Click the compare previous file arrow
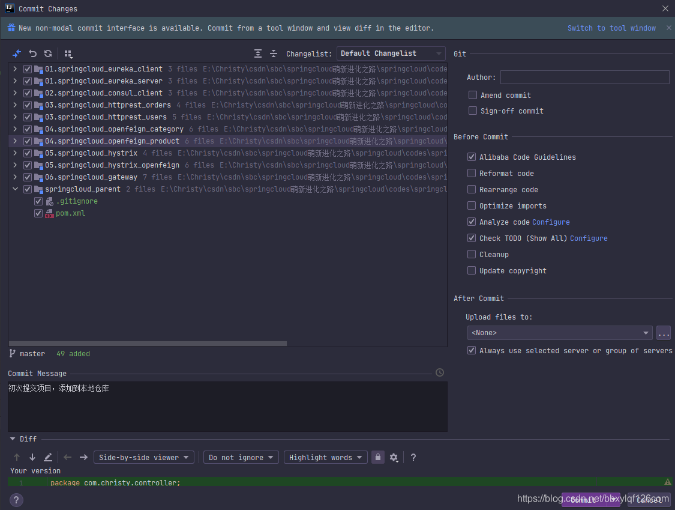The width and height of the screenshot is (675, 510). click(68, 457)
